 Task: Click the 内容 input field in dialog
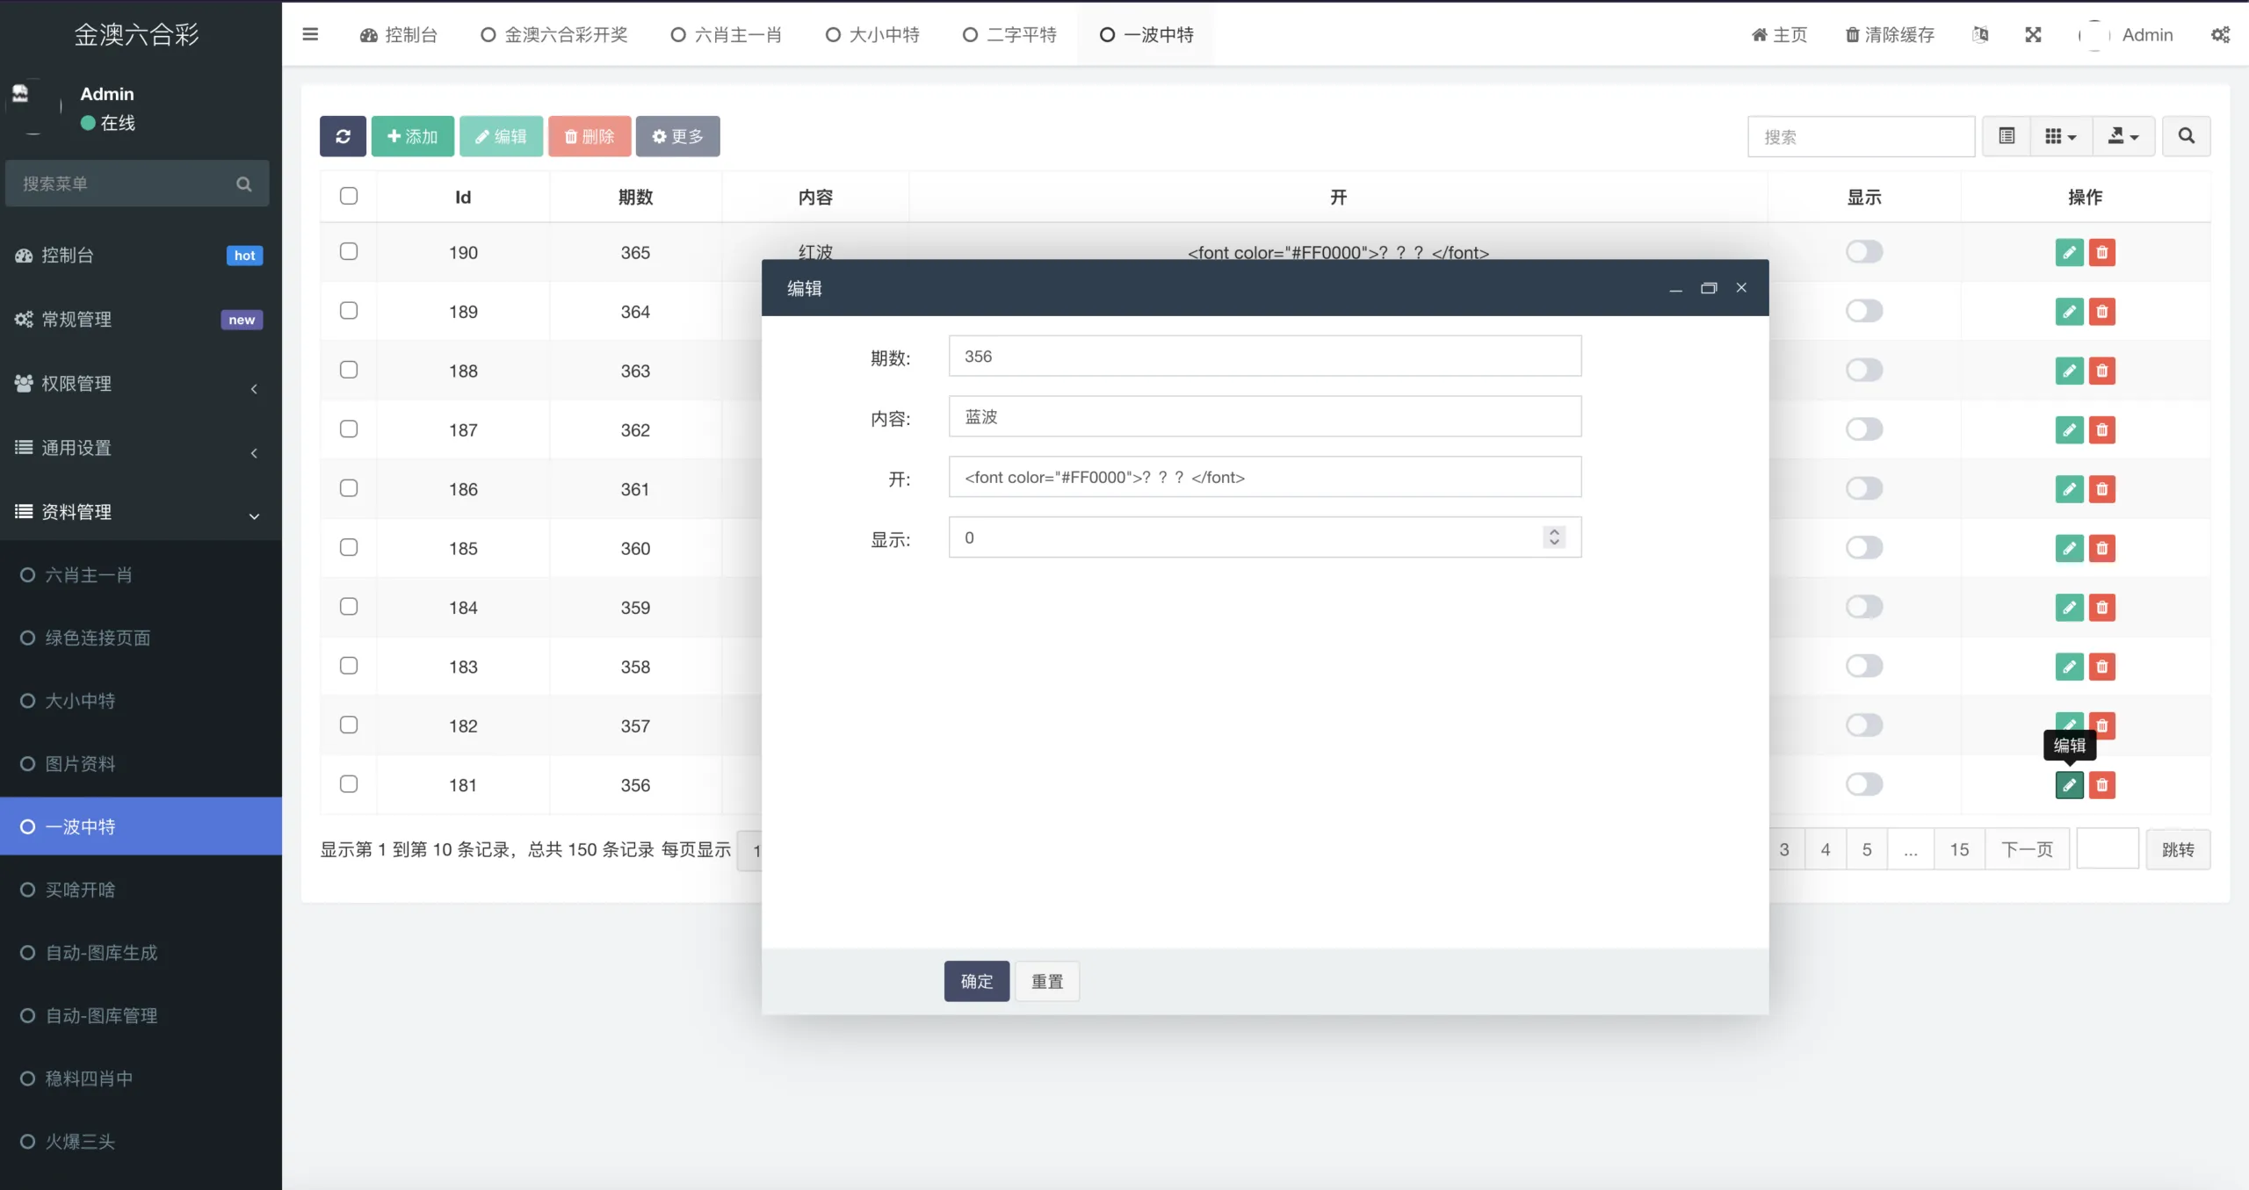click(x=1265, y=416)
